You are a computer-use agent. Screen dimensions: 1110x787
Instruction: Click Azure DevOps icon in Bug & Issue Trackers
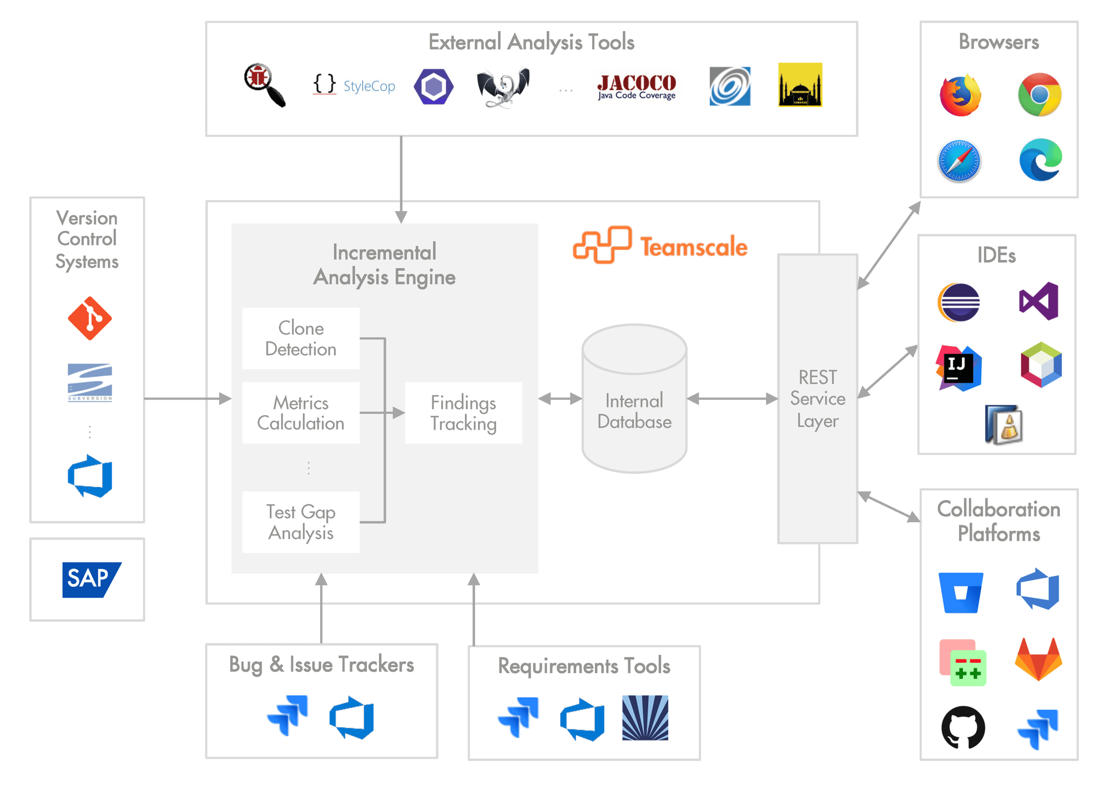[x=351, y=717]
